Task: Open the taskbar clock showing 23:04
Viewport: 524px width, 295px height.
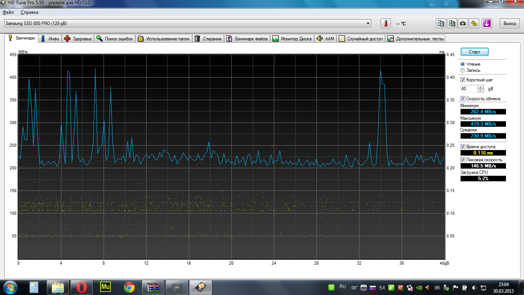Action: 503,287
